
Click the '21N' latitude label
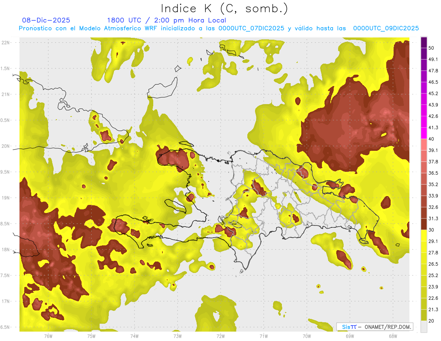pyautogui.click(x=6, y=94)
